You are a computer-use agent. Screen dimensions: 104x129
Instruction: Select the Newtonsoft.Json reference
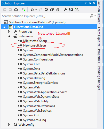[x=35, y=45]
